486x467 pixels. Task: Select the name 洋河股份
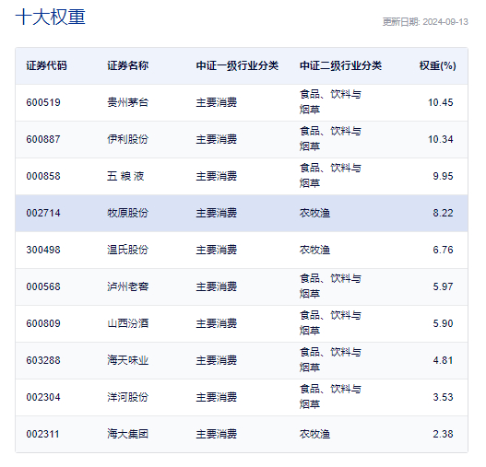[127, 397]
